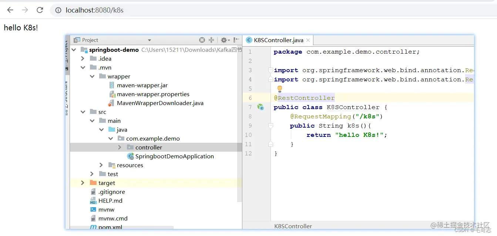Select the SpringbootDemoApplication class
The height and width of the screenshot is (236, 497).
tap(175, 156)
